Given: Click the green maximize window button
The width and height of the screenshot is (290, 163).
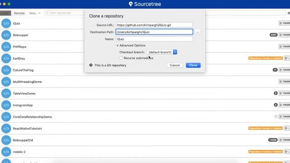Looking at the screenshot, I should coord(9,4).
